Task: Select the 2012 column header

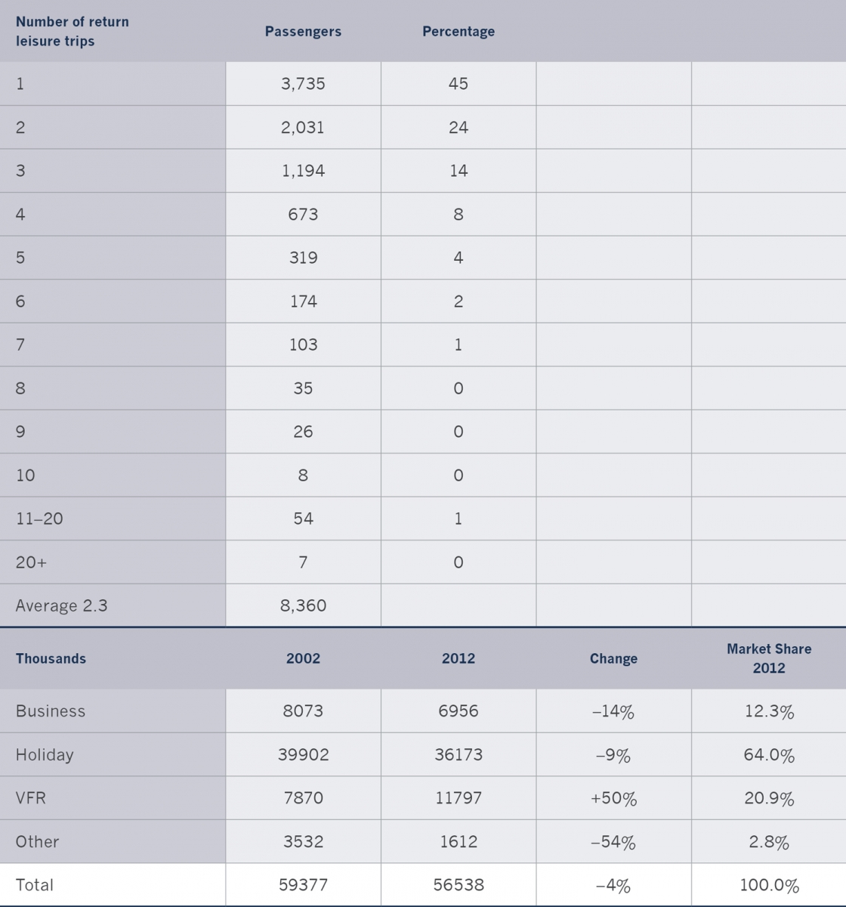Action: 459,658
